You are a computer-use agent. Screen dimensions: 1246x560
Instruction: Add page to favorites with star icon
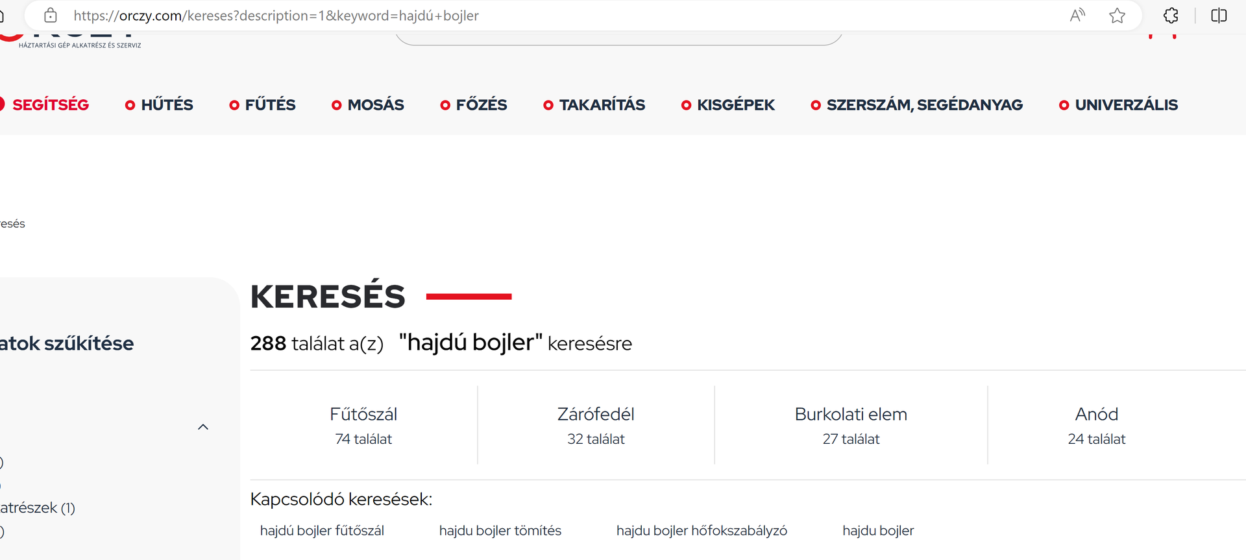pos(1117,16)
